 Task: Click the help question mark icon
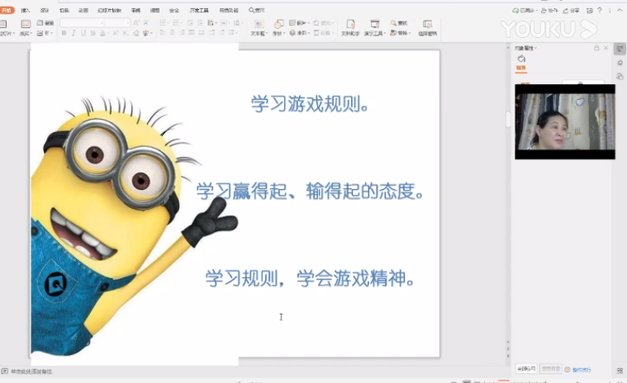point(600,11)
